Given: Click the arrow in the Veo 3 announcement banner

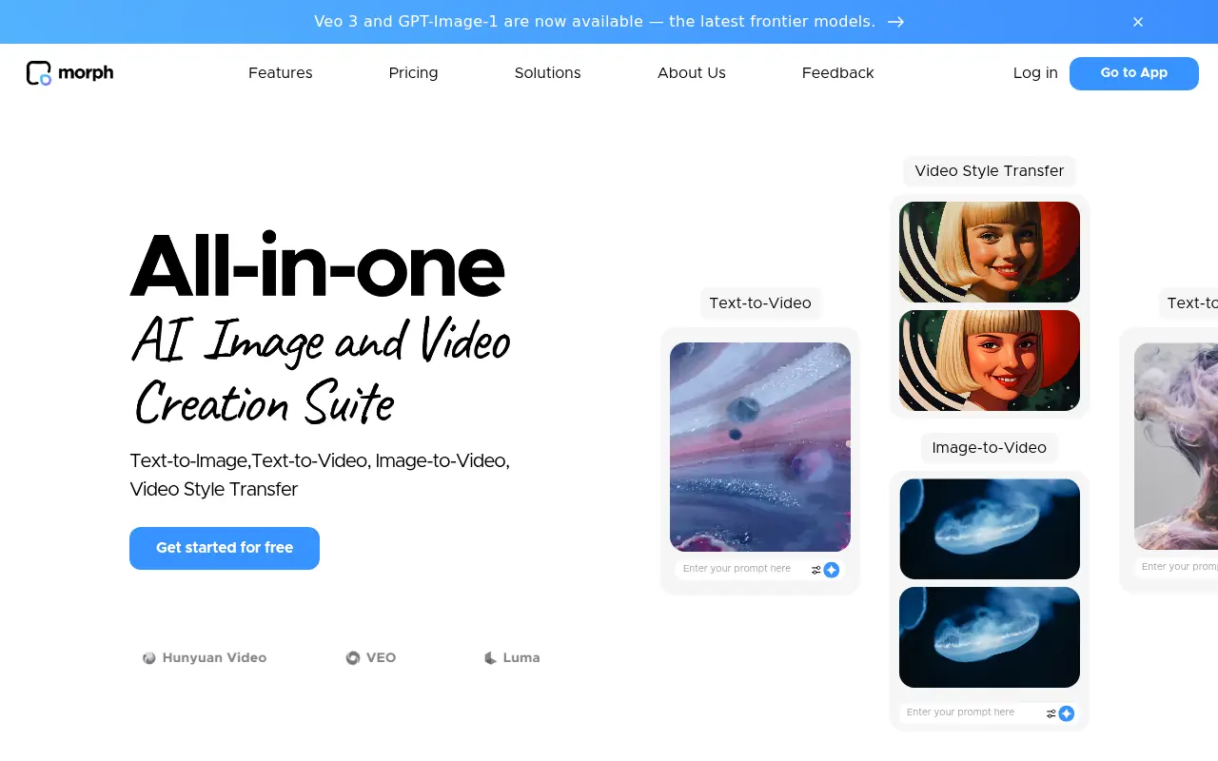Looking at the screenshot, I should [895, 21].
